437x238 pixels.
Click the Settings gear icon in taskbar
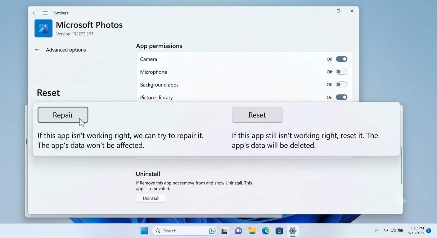coord(293,231)
